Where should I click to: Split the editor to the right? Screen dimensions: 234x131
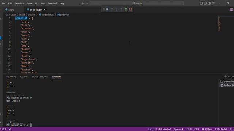click(x=231, y=9)
